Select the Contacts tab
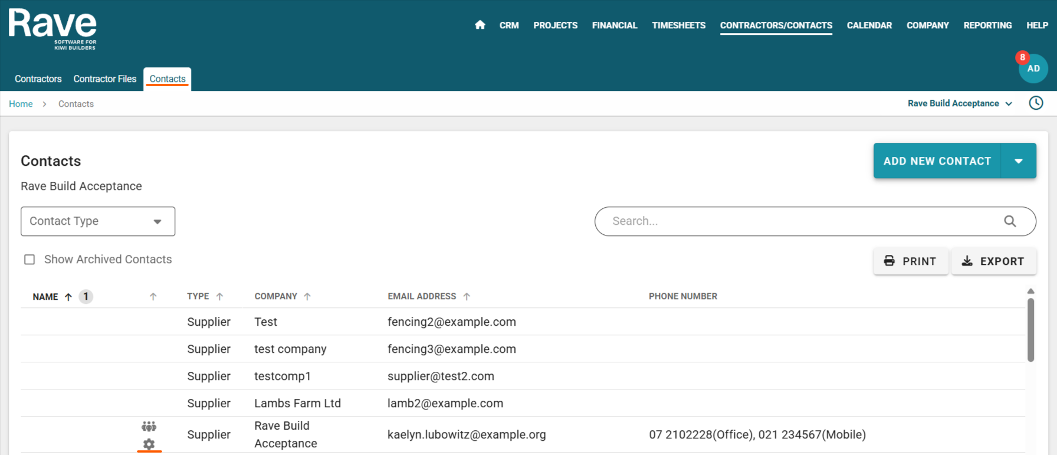 point(168,79)
